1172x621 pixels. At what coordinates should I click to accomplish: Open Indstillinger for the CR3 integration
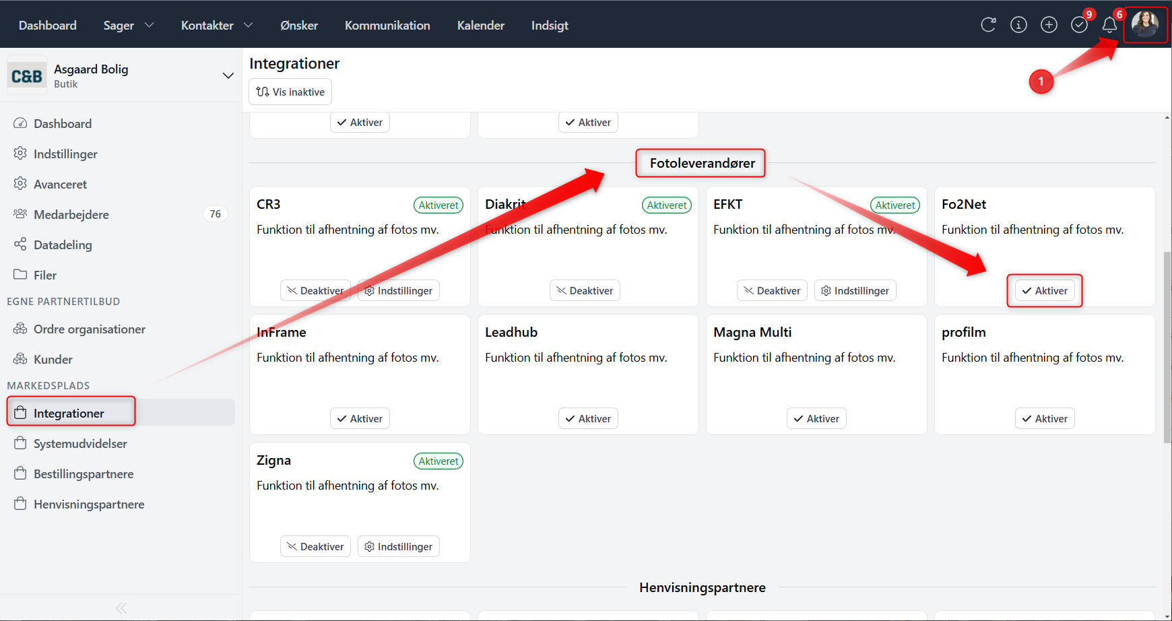point(398,290)
